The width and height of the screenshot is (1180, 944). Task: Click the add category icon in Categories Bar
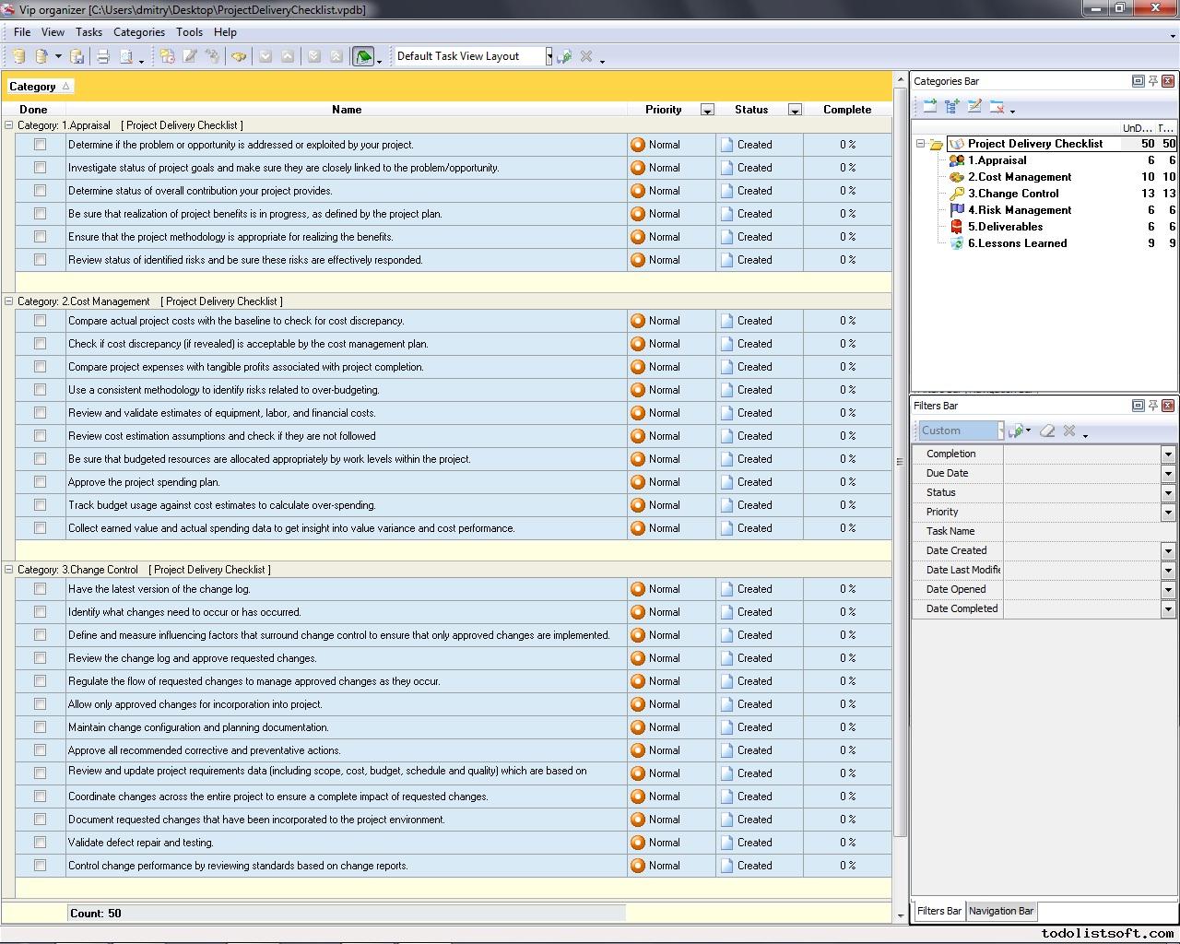[x=929, y=107]
